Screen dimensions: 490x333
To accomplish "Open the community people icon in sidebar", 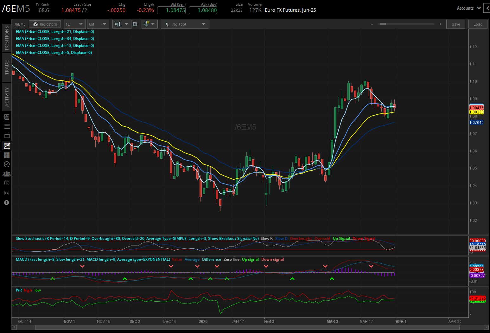I will pos(6,174).
